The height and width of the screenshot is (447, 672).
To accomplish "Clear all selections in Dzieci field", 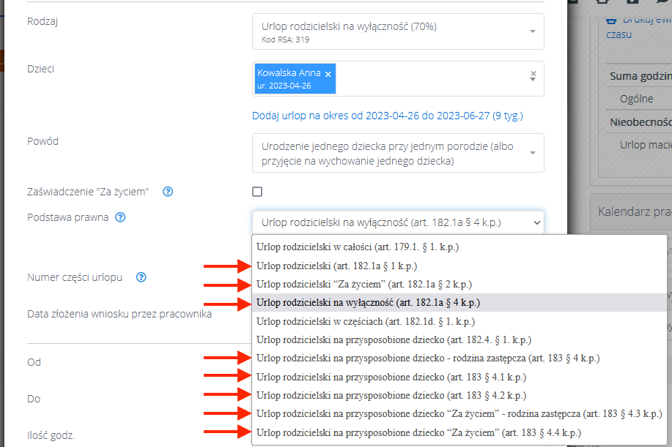I will click(533, 74).
